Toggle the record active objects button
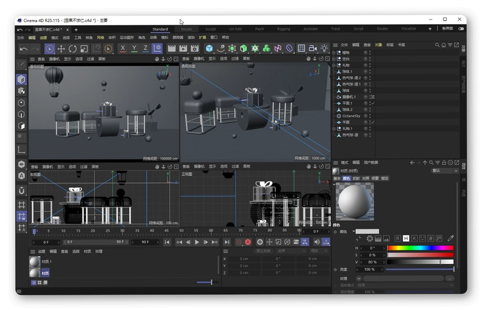 pyautogui.click(x=239, y=242)
